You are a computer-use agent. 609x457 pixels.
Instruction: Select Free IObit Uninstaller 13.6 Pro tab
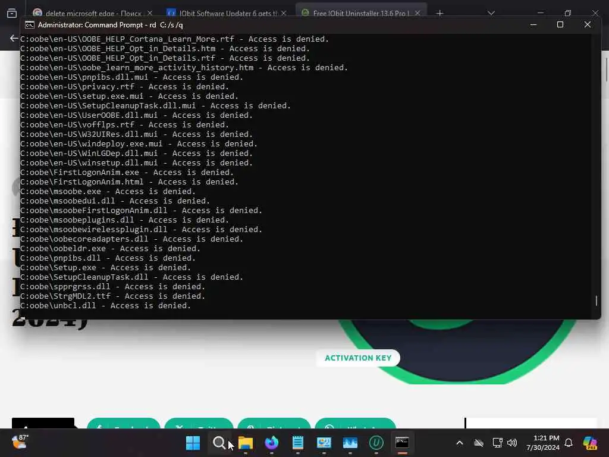(360, 13)
